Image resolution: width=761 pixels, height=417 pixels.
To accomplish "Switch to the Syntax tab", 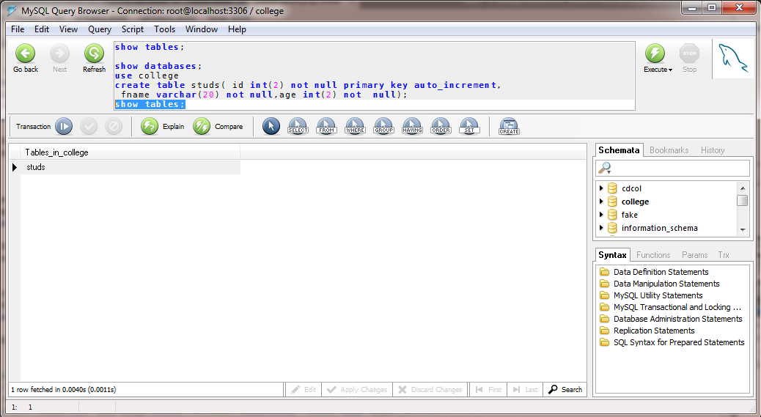I will (x=612, y=254).
